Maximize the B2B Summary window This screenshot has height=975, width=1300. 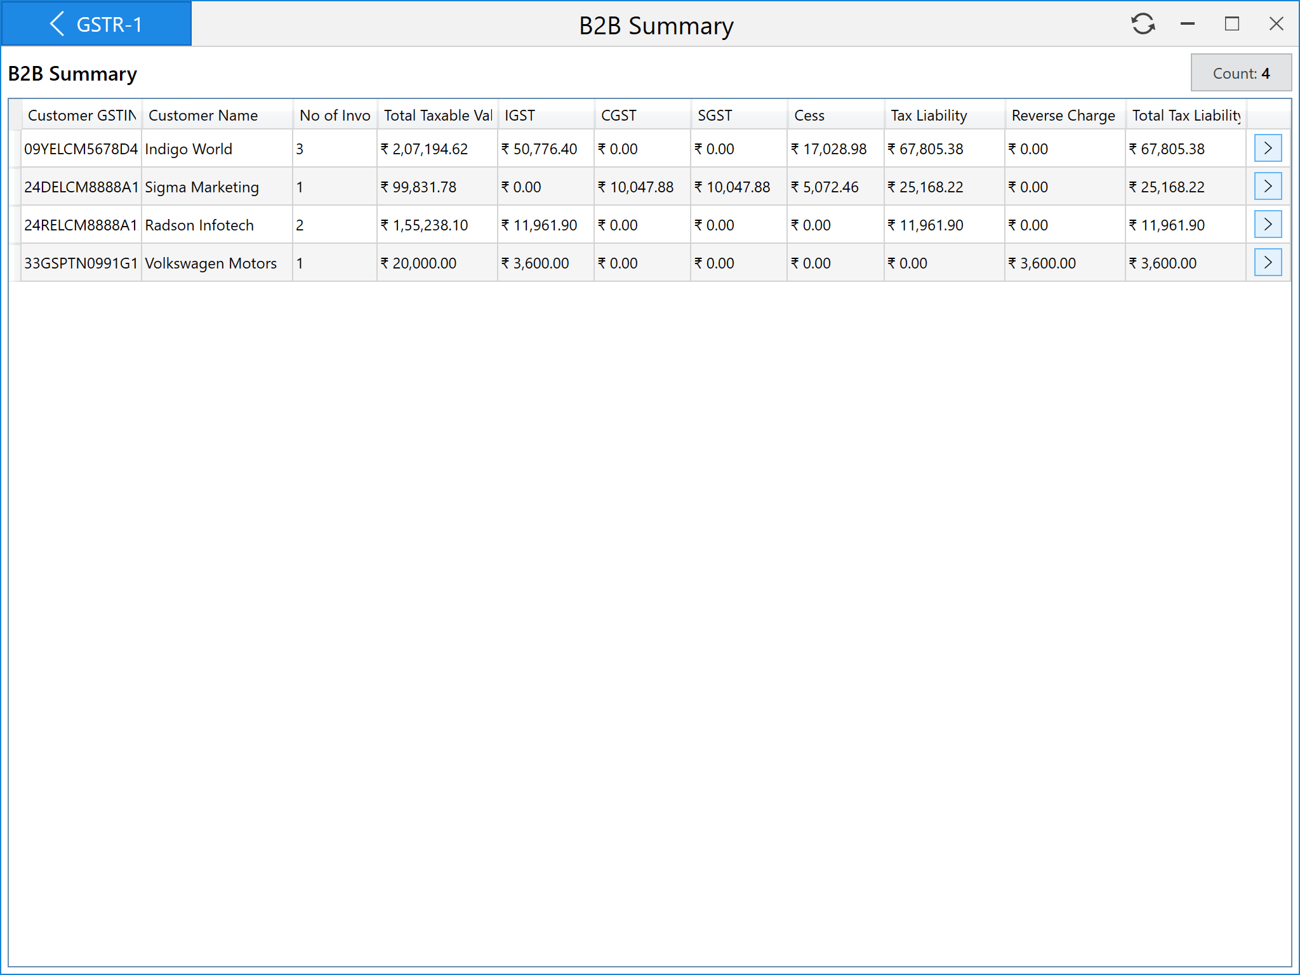tap(1231, 24)
